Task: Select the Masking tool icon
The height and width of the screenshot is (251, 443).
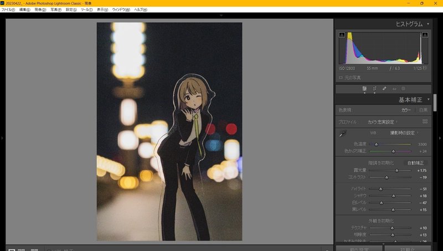Action: (x=404, y=89)
